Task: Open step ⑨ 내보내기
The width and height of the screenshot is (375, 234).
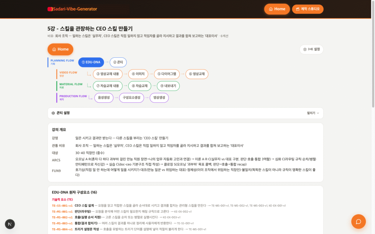Action: coord(168,86)
